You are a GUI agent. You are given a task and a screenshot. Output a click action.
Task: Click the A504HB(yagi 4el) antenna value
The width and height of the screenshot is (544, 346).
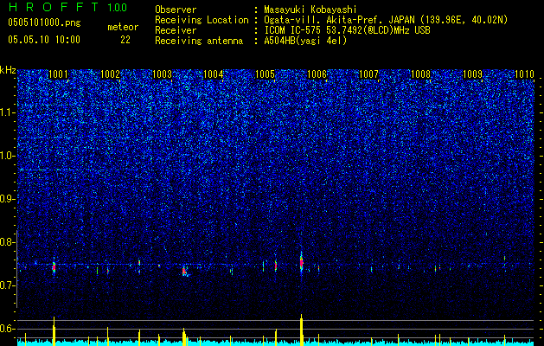305,41
